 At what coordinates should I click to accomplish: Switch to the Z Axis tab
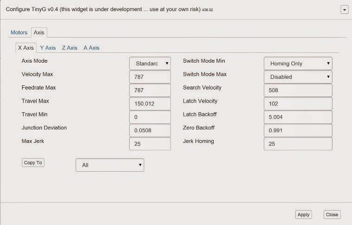pos(69,48)
